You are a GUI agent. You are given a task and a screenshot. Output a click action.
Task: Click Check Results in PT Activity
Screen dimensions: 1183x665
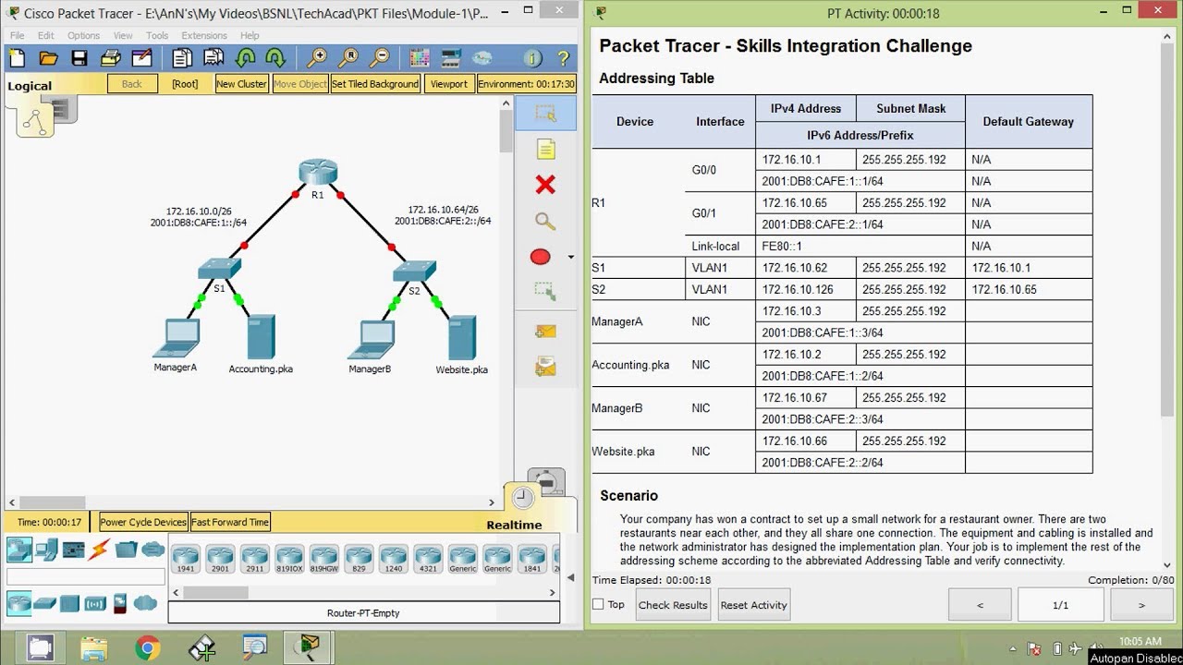[x=673, y=605]
